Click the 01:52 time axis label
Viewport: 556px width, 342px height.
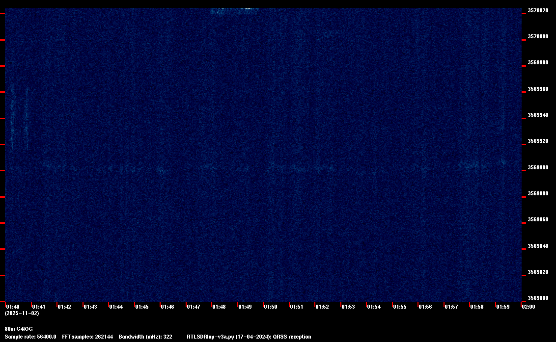(322, 307)
